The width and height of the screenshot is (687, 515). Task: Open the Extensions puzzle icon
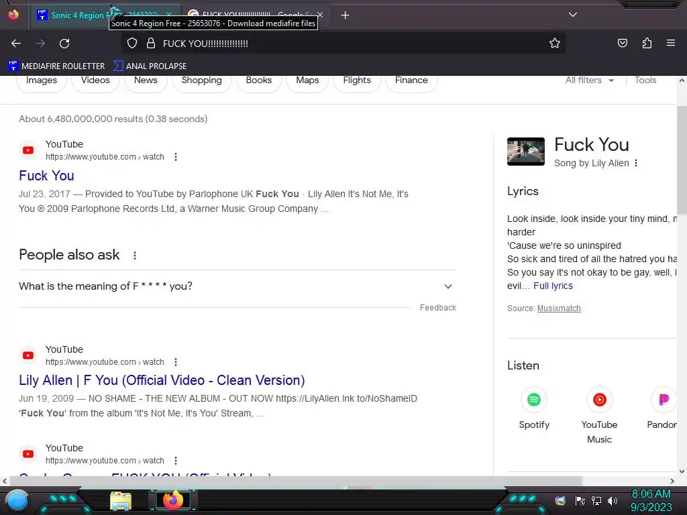(x=647, y=43)
